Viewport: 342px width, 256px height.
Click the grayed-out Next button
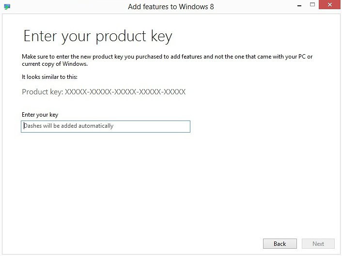click(318, 243)
